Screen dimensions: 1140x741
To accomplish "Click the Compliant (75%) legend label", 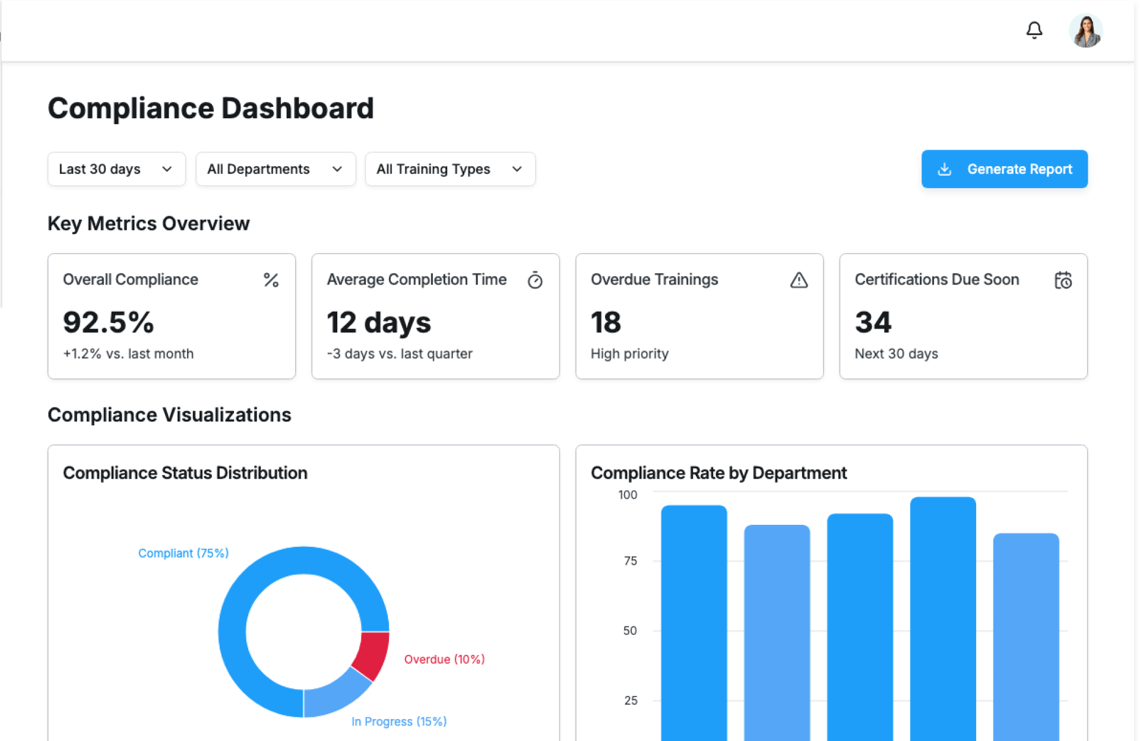I will pyautogui.click(x=183, y=553).
